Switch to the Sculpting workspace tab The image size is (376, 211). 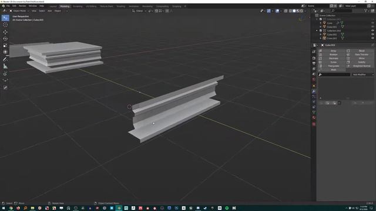pos(78,6)
